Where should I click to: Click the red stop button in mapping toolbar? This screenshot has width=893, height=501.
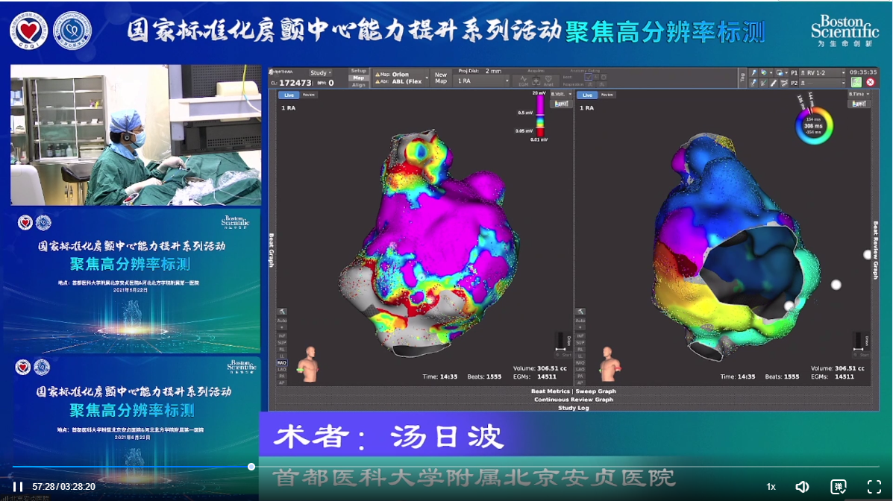coord(870,82)
